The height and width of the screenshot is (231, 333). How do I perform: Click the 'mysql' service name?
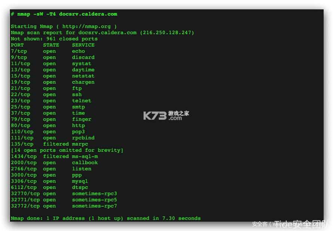point(80,181)
